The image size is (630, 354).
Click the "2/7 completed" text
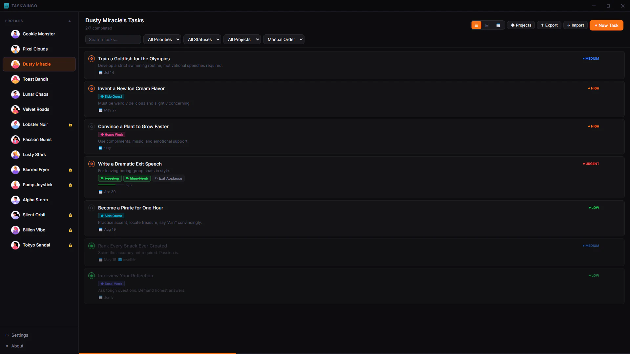click(x=99, y=29)
